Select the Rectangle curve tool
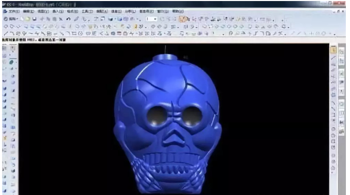 (x=74, y=33)
